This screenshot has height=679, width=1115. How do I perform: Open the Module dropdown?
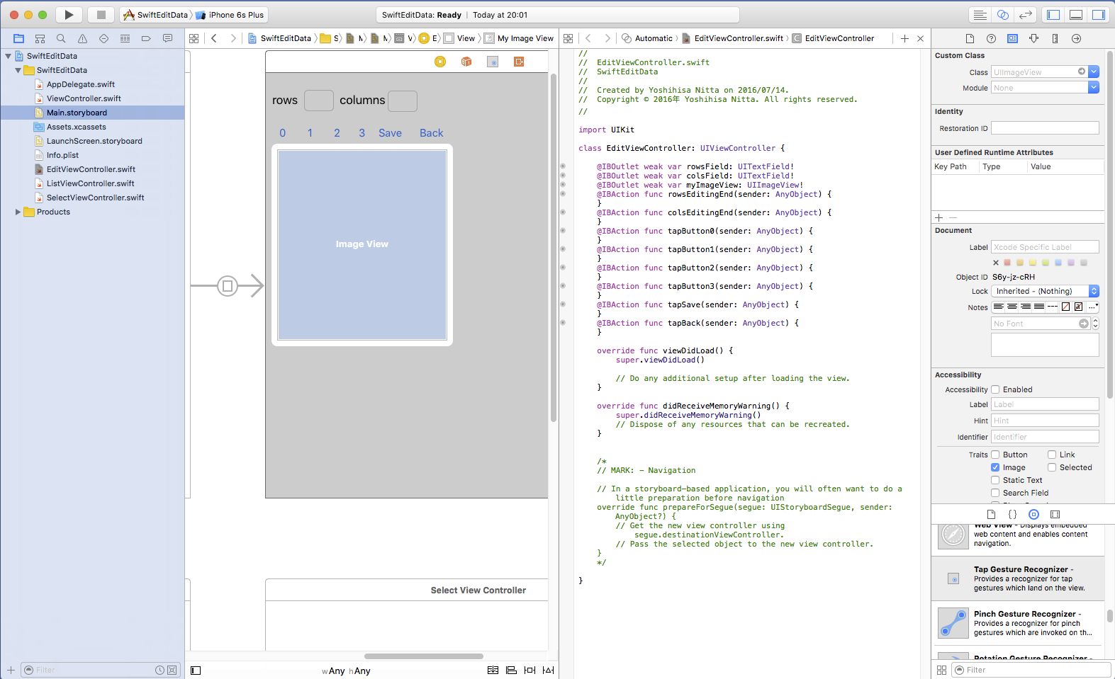(x=1093, y=88)
